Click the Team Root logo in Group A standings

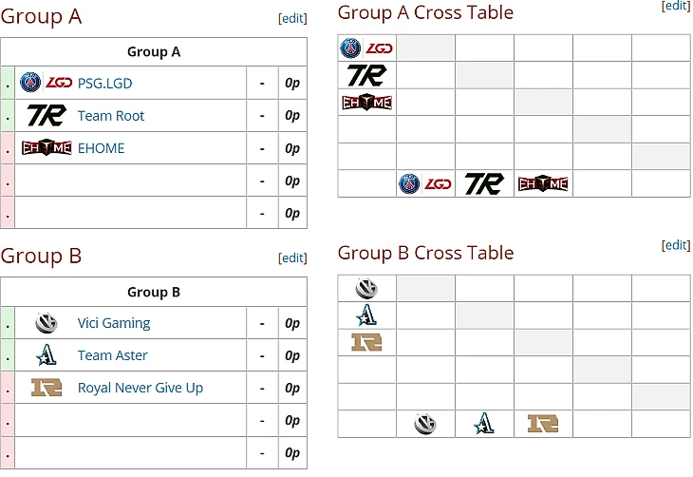46,116
